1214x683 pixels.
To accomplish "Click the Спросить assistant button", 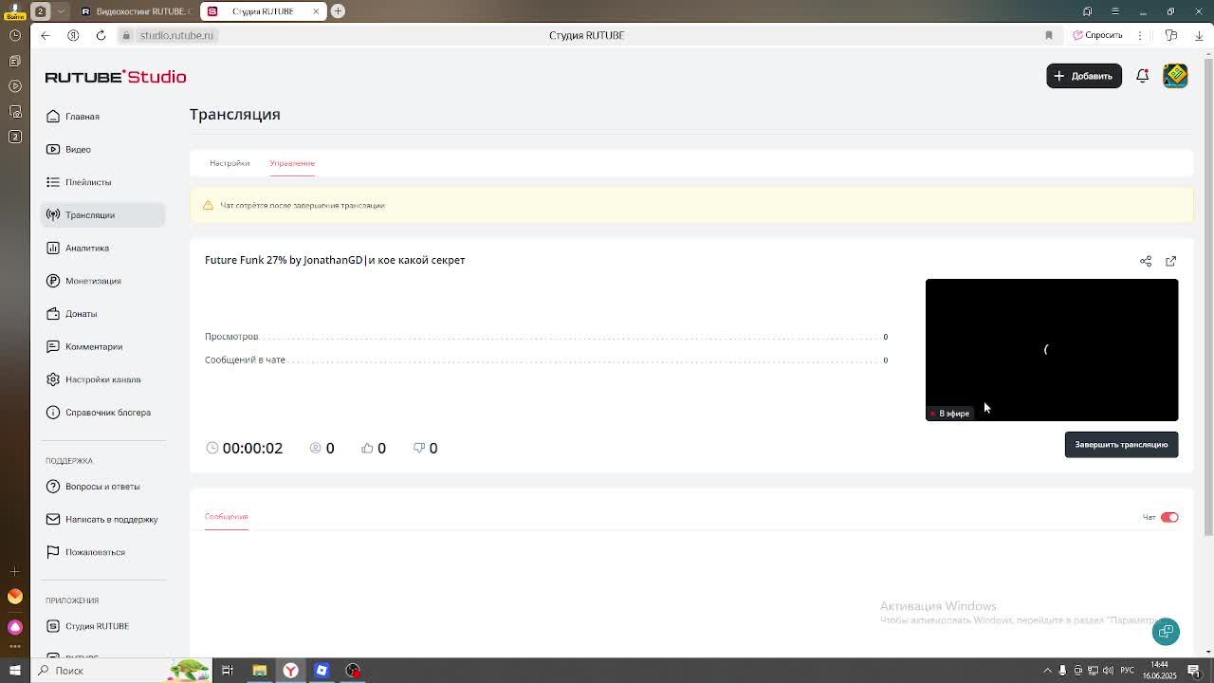I will (x=1097, y=35).
